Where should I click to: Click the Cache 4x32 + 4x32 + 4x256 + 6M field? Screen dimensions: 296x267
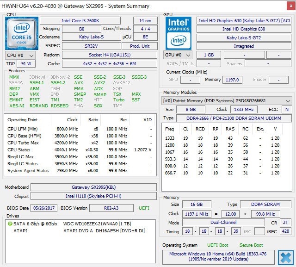click(x=110, y=64)
